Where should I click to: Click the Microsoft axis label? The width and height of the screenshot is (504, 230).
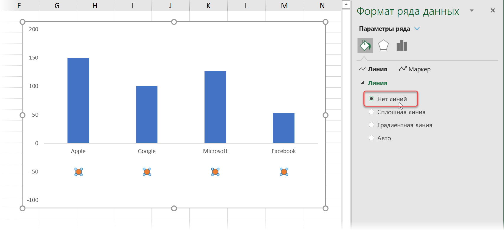click(215, 151)
